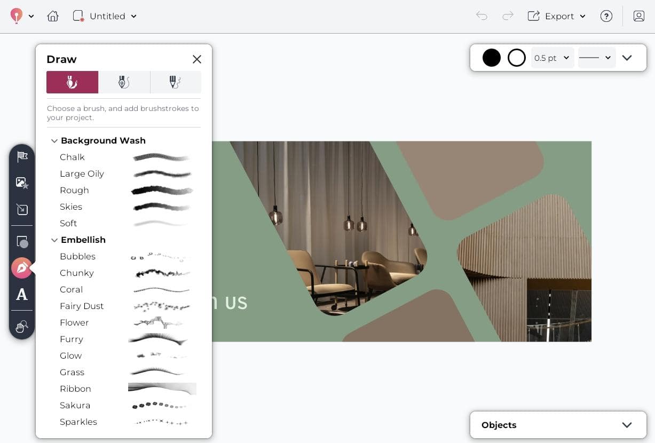
Task: Open the Export menu
Action: (557, 16)
